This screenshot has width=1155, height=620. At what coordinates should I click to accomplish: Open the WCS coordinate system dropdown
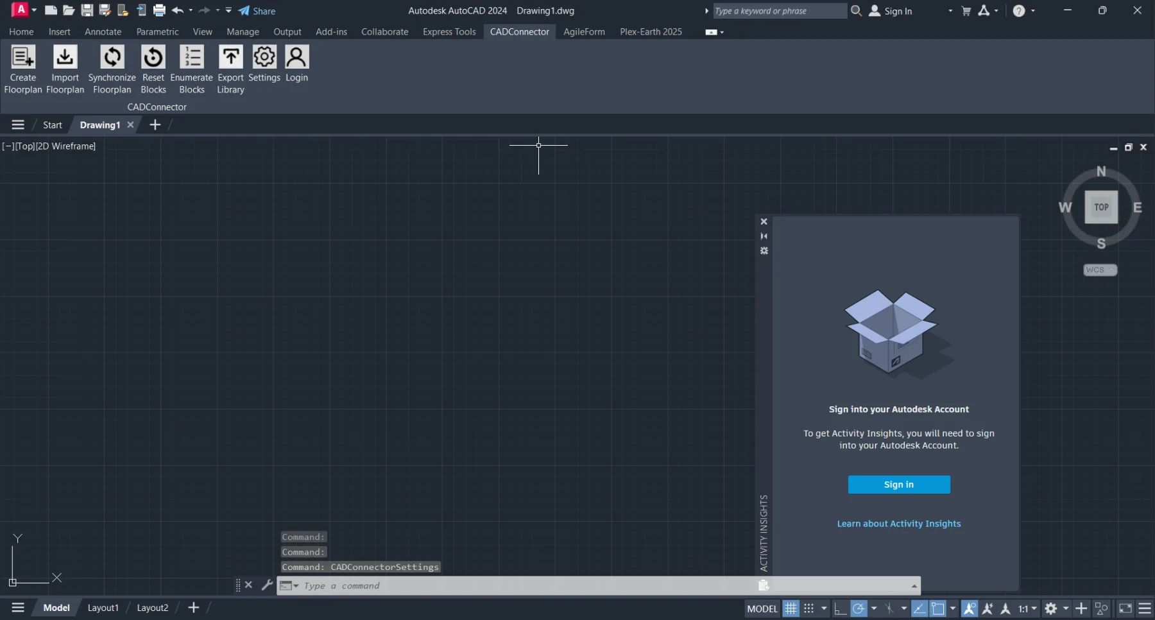(1100, 270)
